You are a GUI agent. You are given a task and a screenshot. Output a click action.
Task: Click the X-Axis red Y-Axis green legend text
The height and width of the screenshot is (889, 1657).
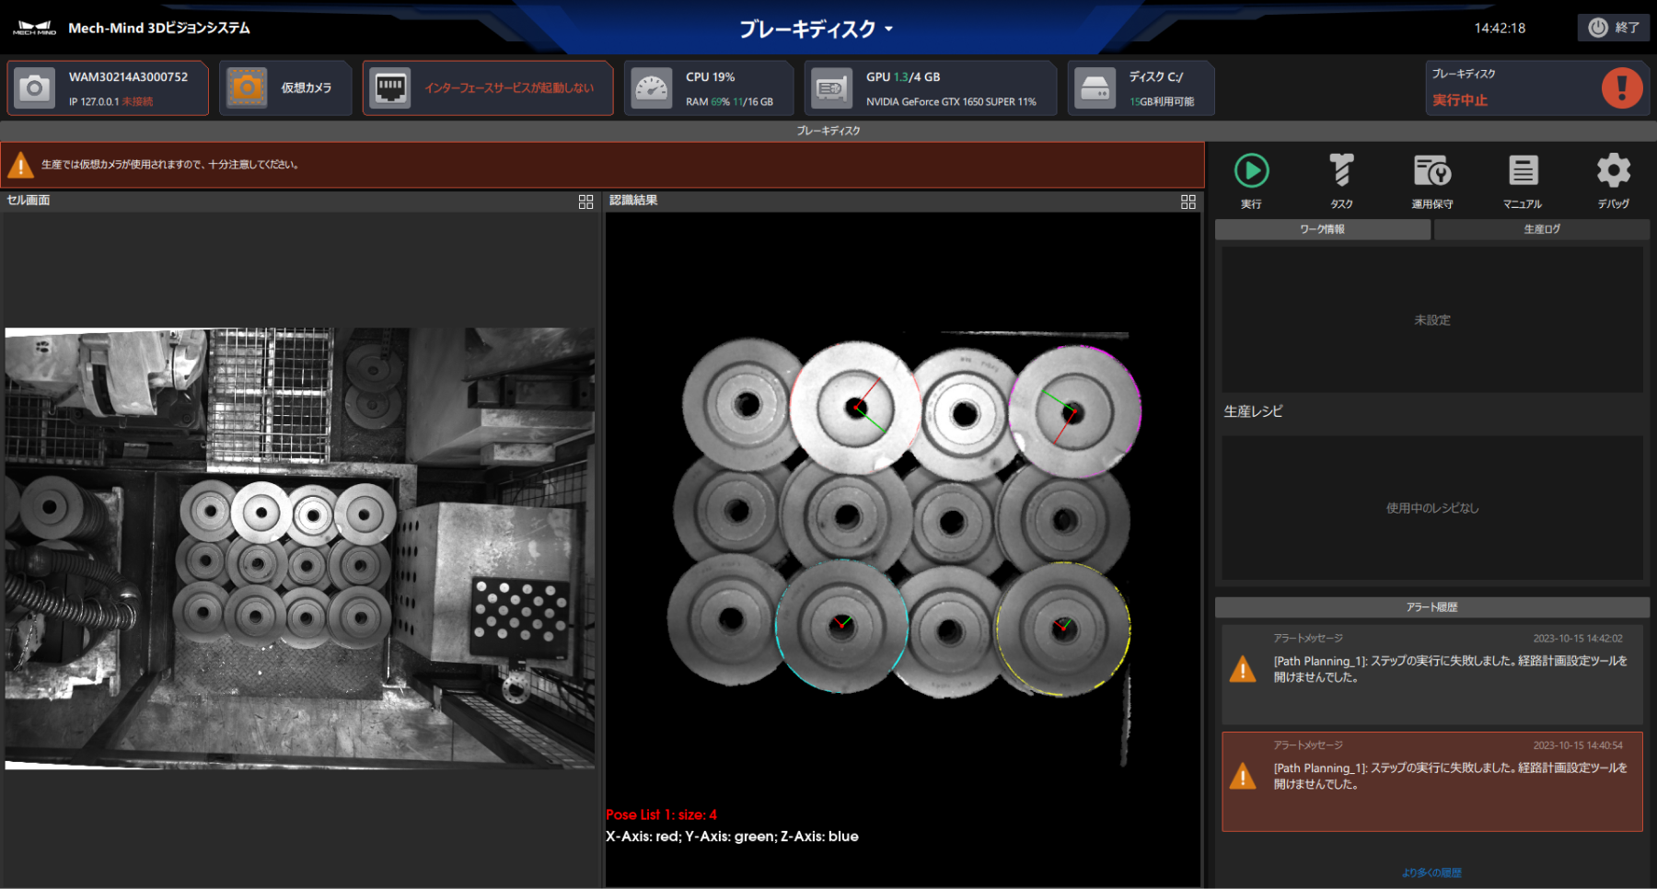point(732,837)
